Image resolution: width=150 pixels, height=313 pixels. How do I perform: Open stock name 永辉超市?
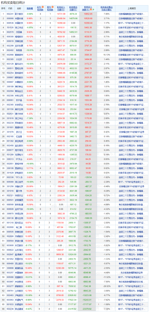(19, 304)
